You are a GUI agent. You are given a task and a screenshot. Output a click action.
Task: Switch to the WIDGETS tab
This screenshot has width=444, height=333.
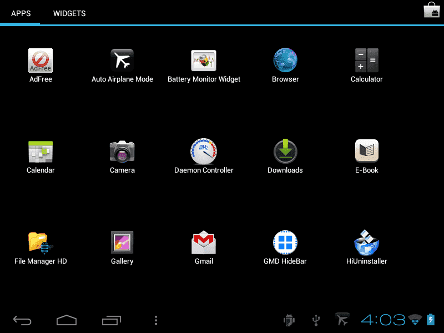point(69,13)
